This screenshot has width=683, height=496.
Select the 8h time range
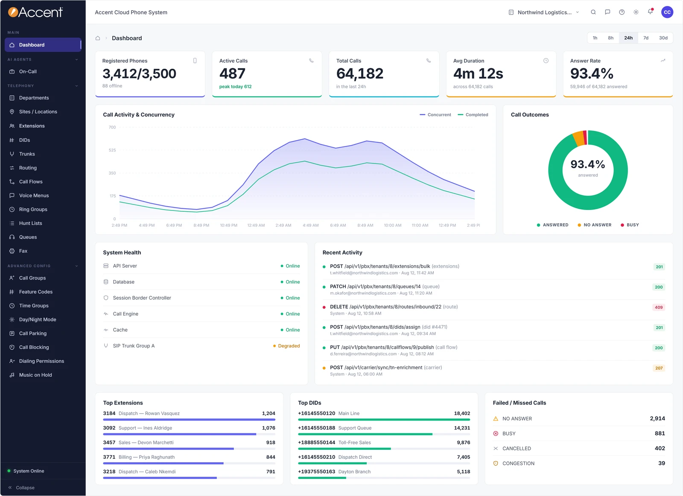click(611, 38)
